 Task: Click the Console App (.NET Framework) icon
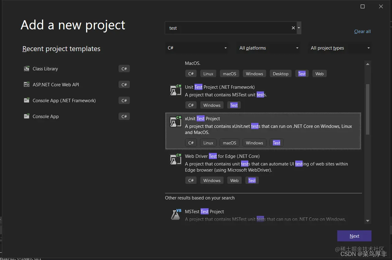(x=27, y=101)
